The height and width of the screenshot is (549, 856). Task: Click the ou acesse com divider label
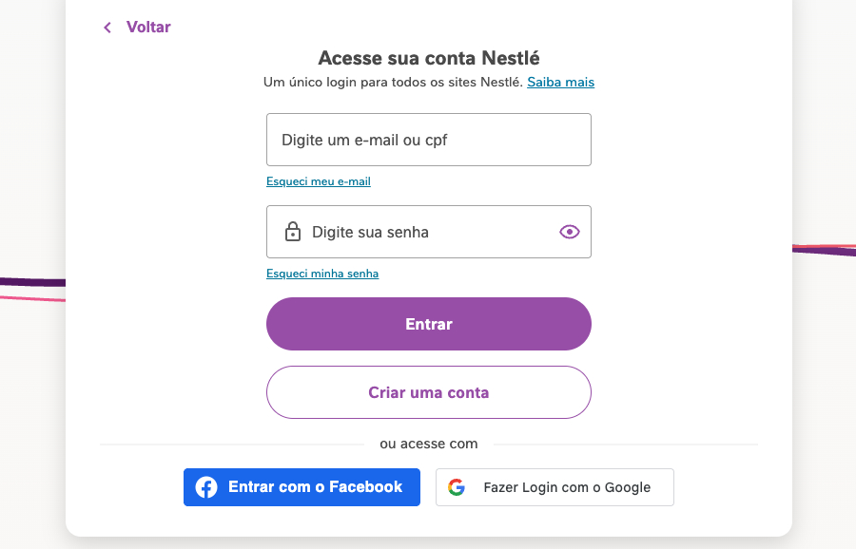[429, 444]
